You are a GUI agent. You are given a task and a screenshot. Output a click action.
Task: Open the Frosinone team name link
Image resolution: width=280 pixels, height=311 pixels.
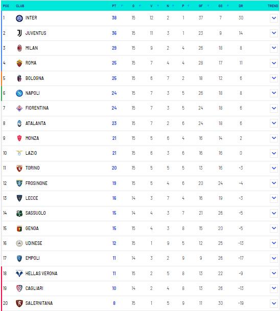(36, 183)
